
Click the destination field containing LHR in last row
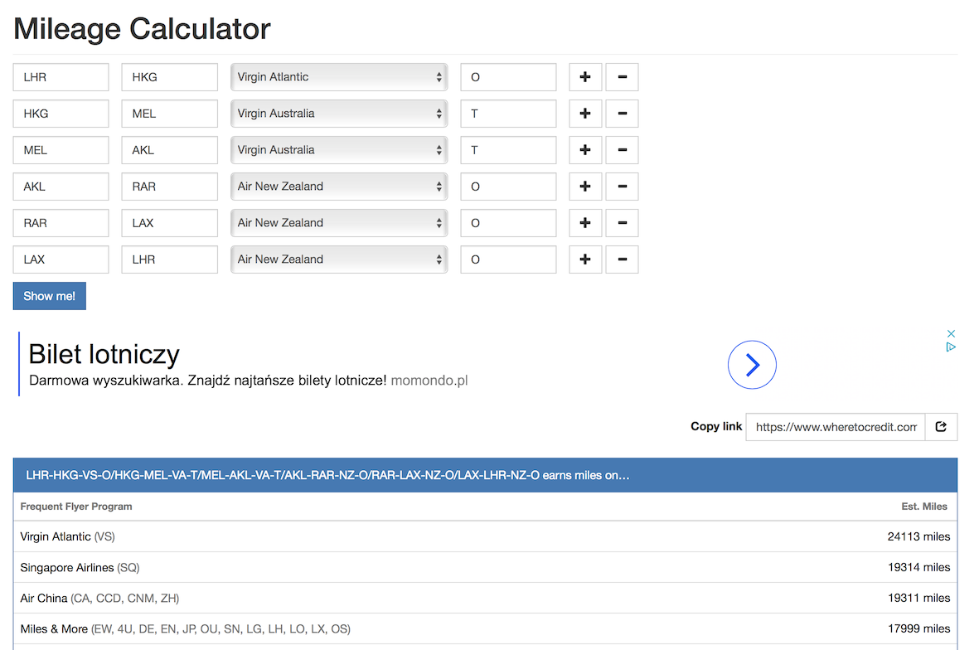[x=169, y=260]
